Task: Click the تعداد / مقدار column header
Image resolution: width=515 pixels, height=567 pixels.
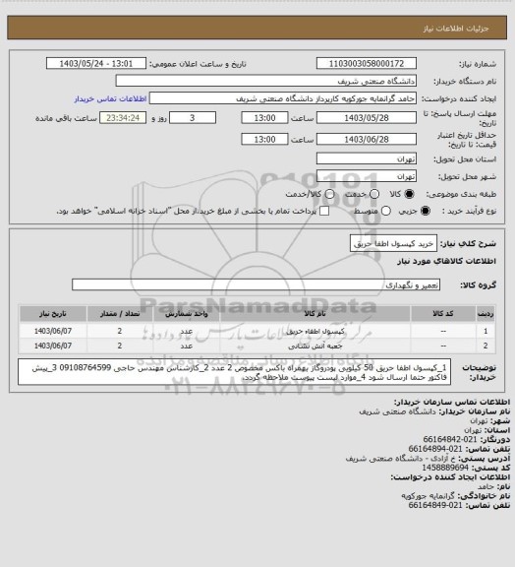Action: (120, 314)
